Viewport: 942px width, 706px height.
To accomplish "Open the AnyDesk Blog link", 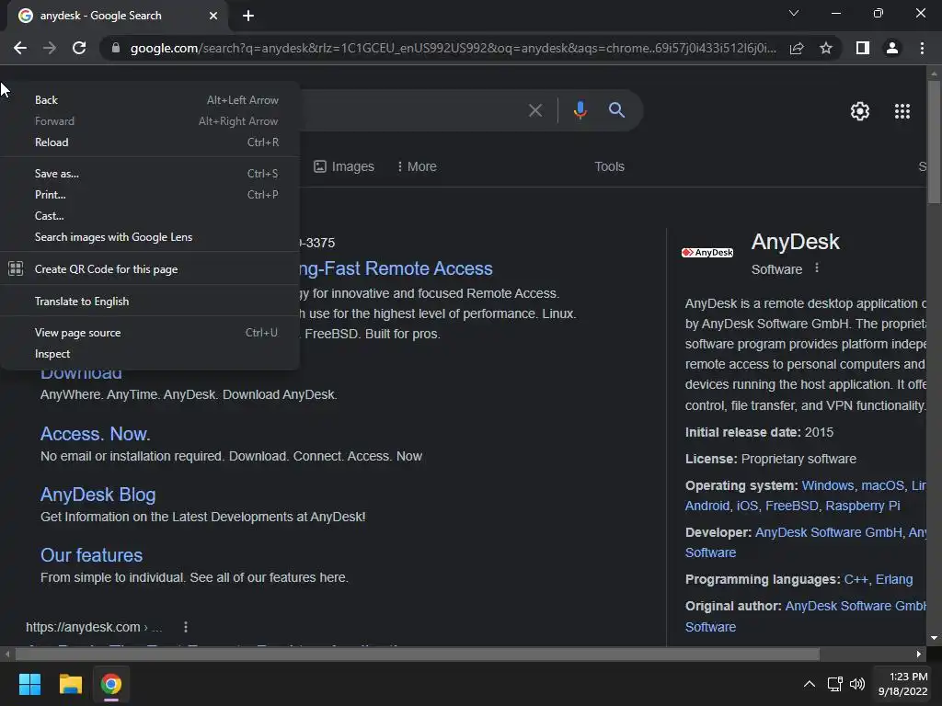I will tap(98, 494).
